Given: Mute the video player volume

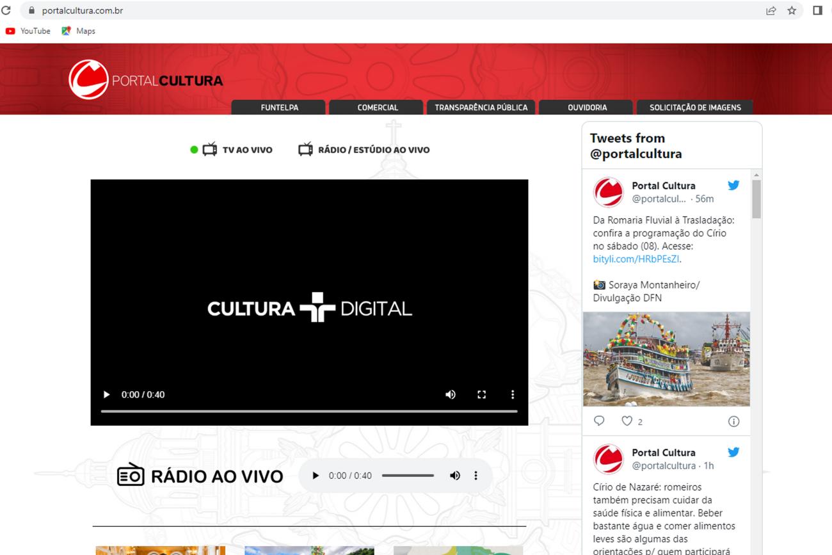Looking at the screenshot, I should tap(451, 394).
